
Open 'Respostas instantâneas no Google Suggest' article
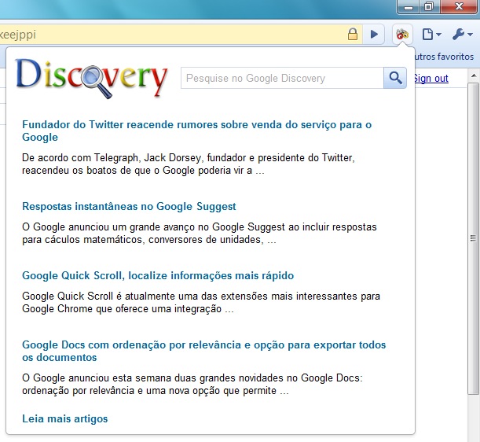click(x=129, y=206)
